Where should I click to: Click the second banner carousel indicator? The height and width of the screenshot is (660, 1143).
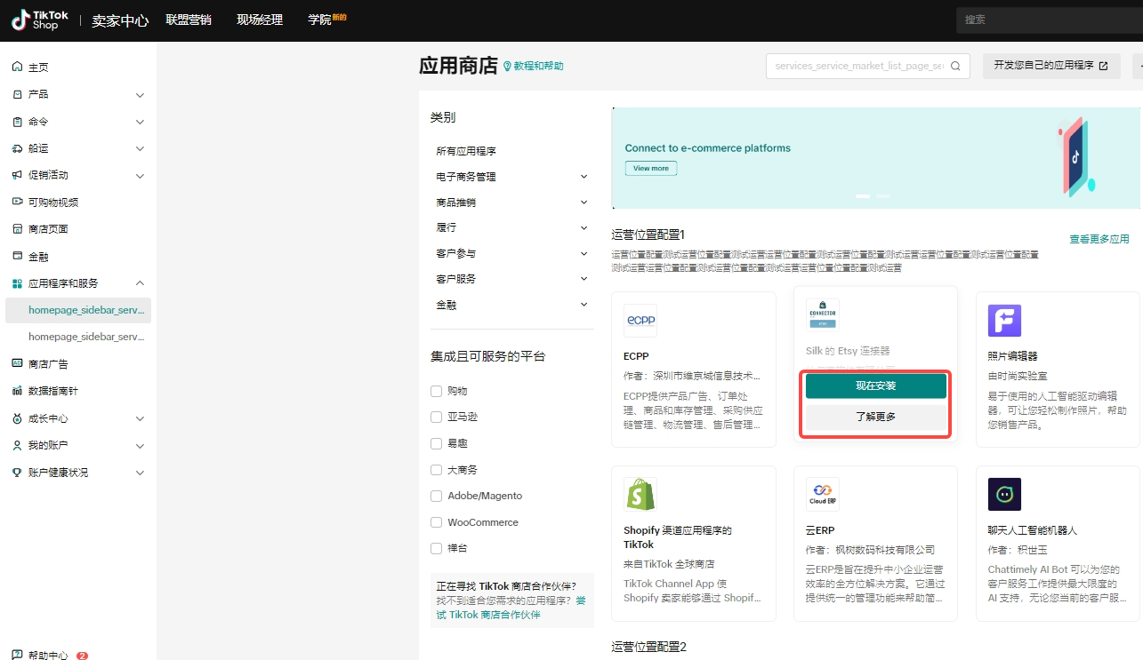coord(883,195)
